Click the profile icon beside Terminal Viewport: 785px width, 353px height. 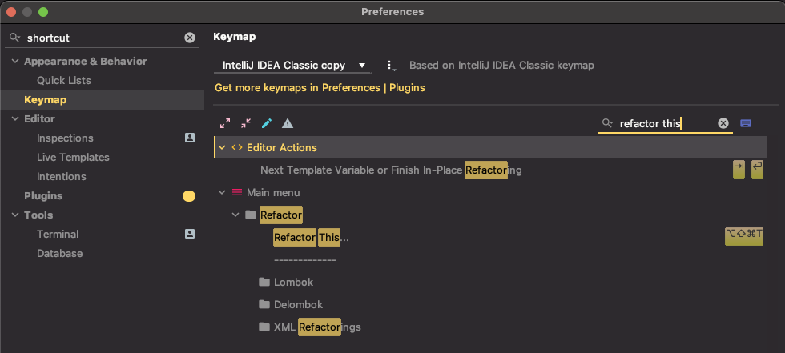[190, 234]
